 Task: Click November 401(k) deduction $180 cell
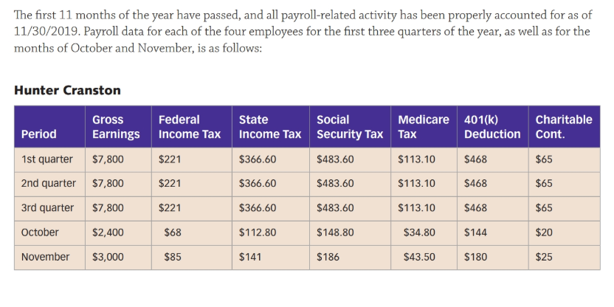pos(493,258)
